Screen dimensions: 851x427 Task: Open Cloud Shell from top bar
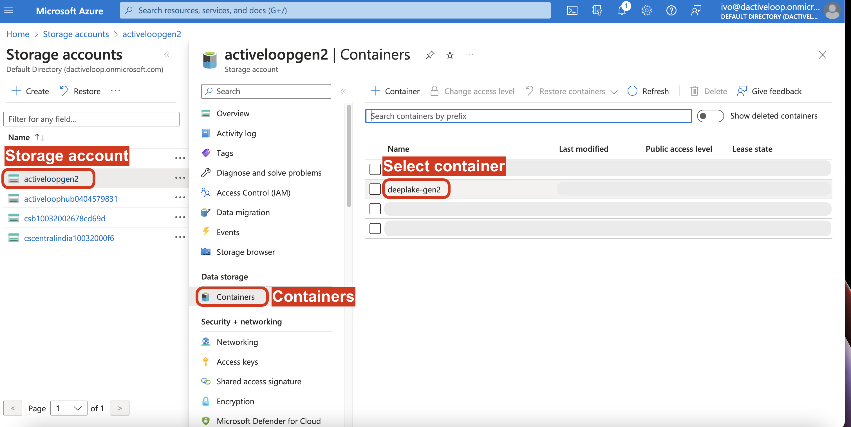coord(572,11)
